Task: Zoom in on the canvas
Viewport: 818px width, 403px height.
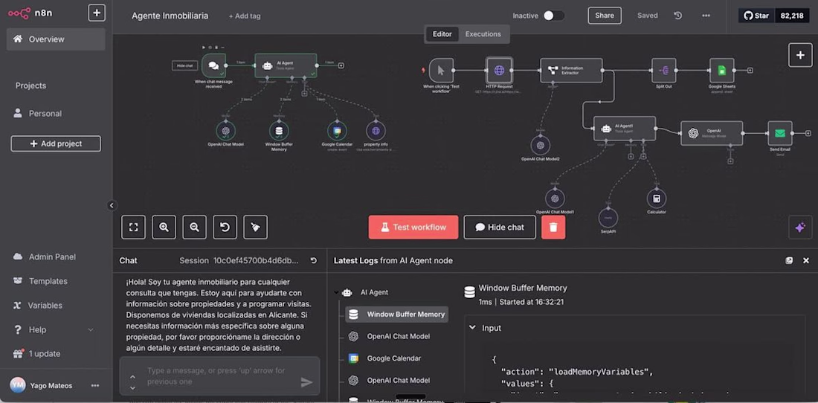Action: (x=164, y=228)
